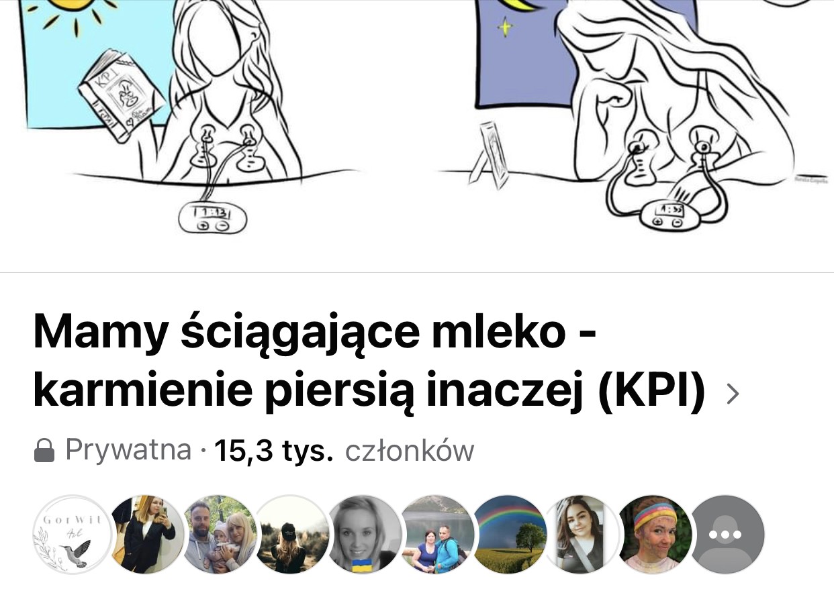The height and width of the screenshot is (603, 834).
Task: Open the family-with-baby member avatar
Action: pyautogui.click(x=219, y=535)
